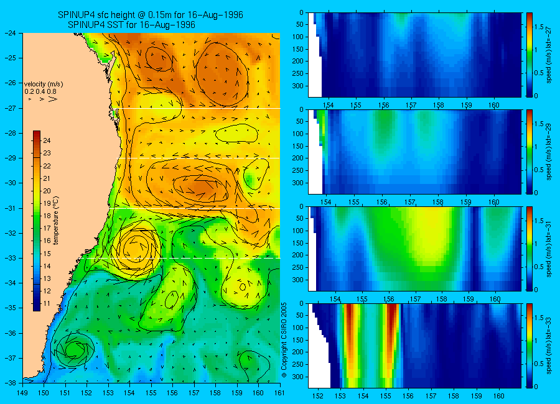Click the -27 latitude label on the map axis
This screenshot has width=560, height=404.
pos(10,108)
